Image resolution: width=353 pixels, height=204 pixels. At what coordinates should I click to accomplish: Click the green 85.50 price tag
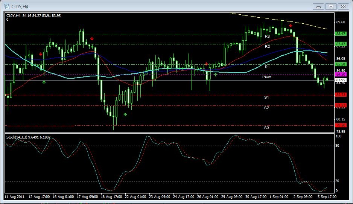coord(341,64)
